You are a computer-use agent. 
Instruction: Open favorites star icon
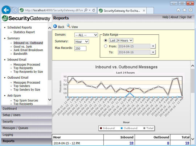[184, 10]
